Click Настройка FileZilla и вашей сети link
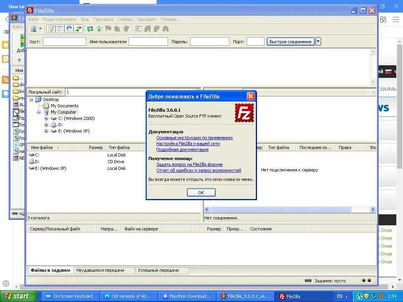Screen dimensions: 403x302 (188, 144)
